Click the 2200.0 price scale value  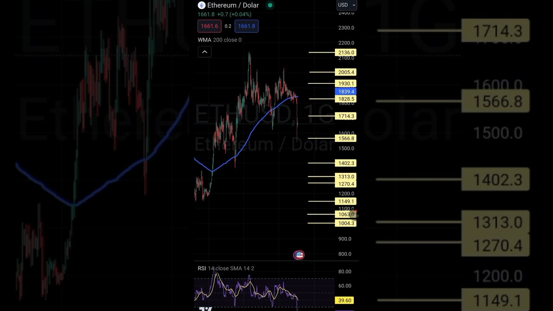pos(346,43)
